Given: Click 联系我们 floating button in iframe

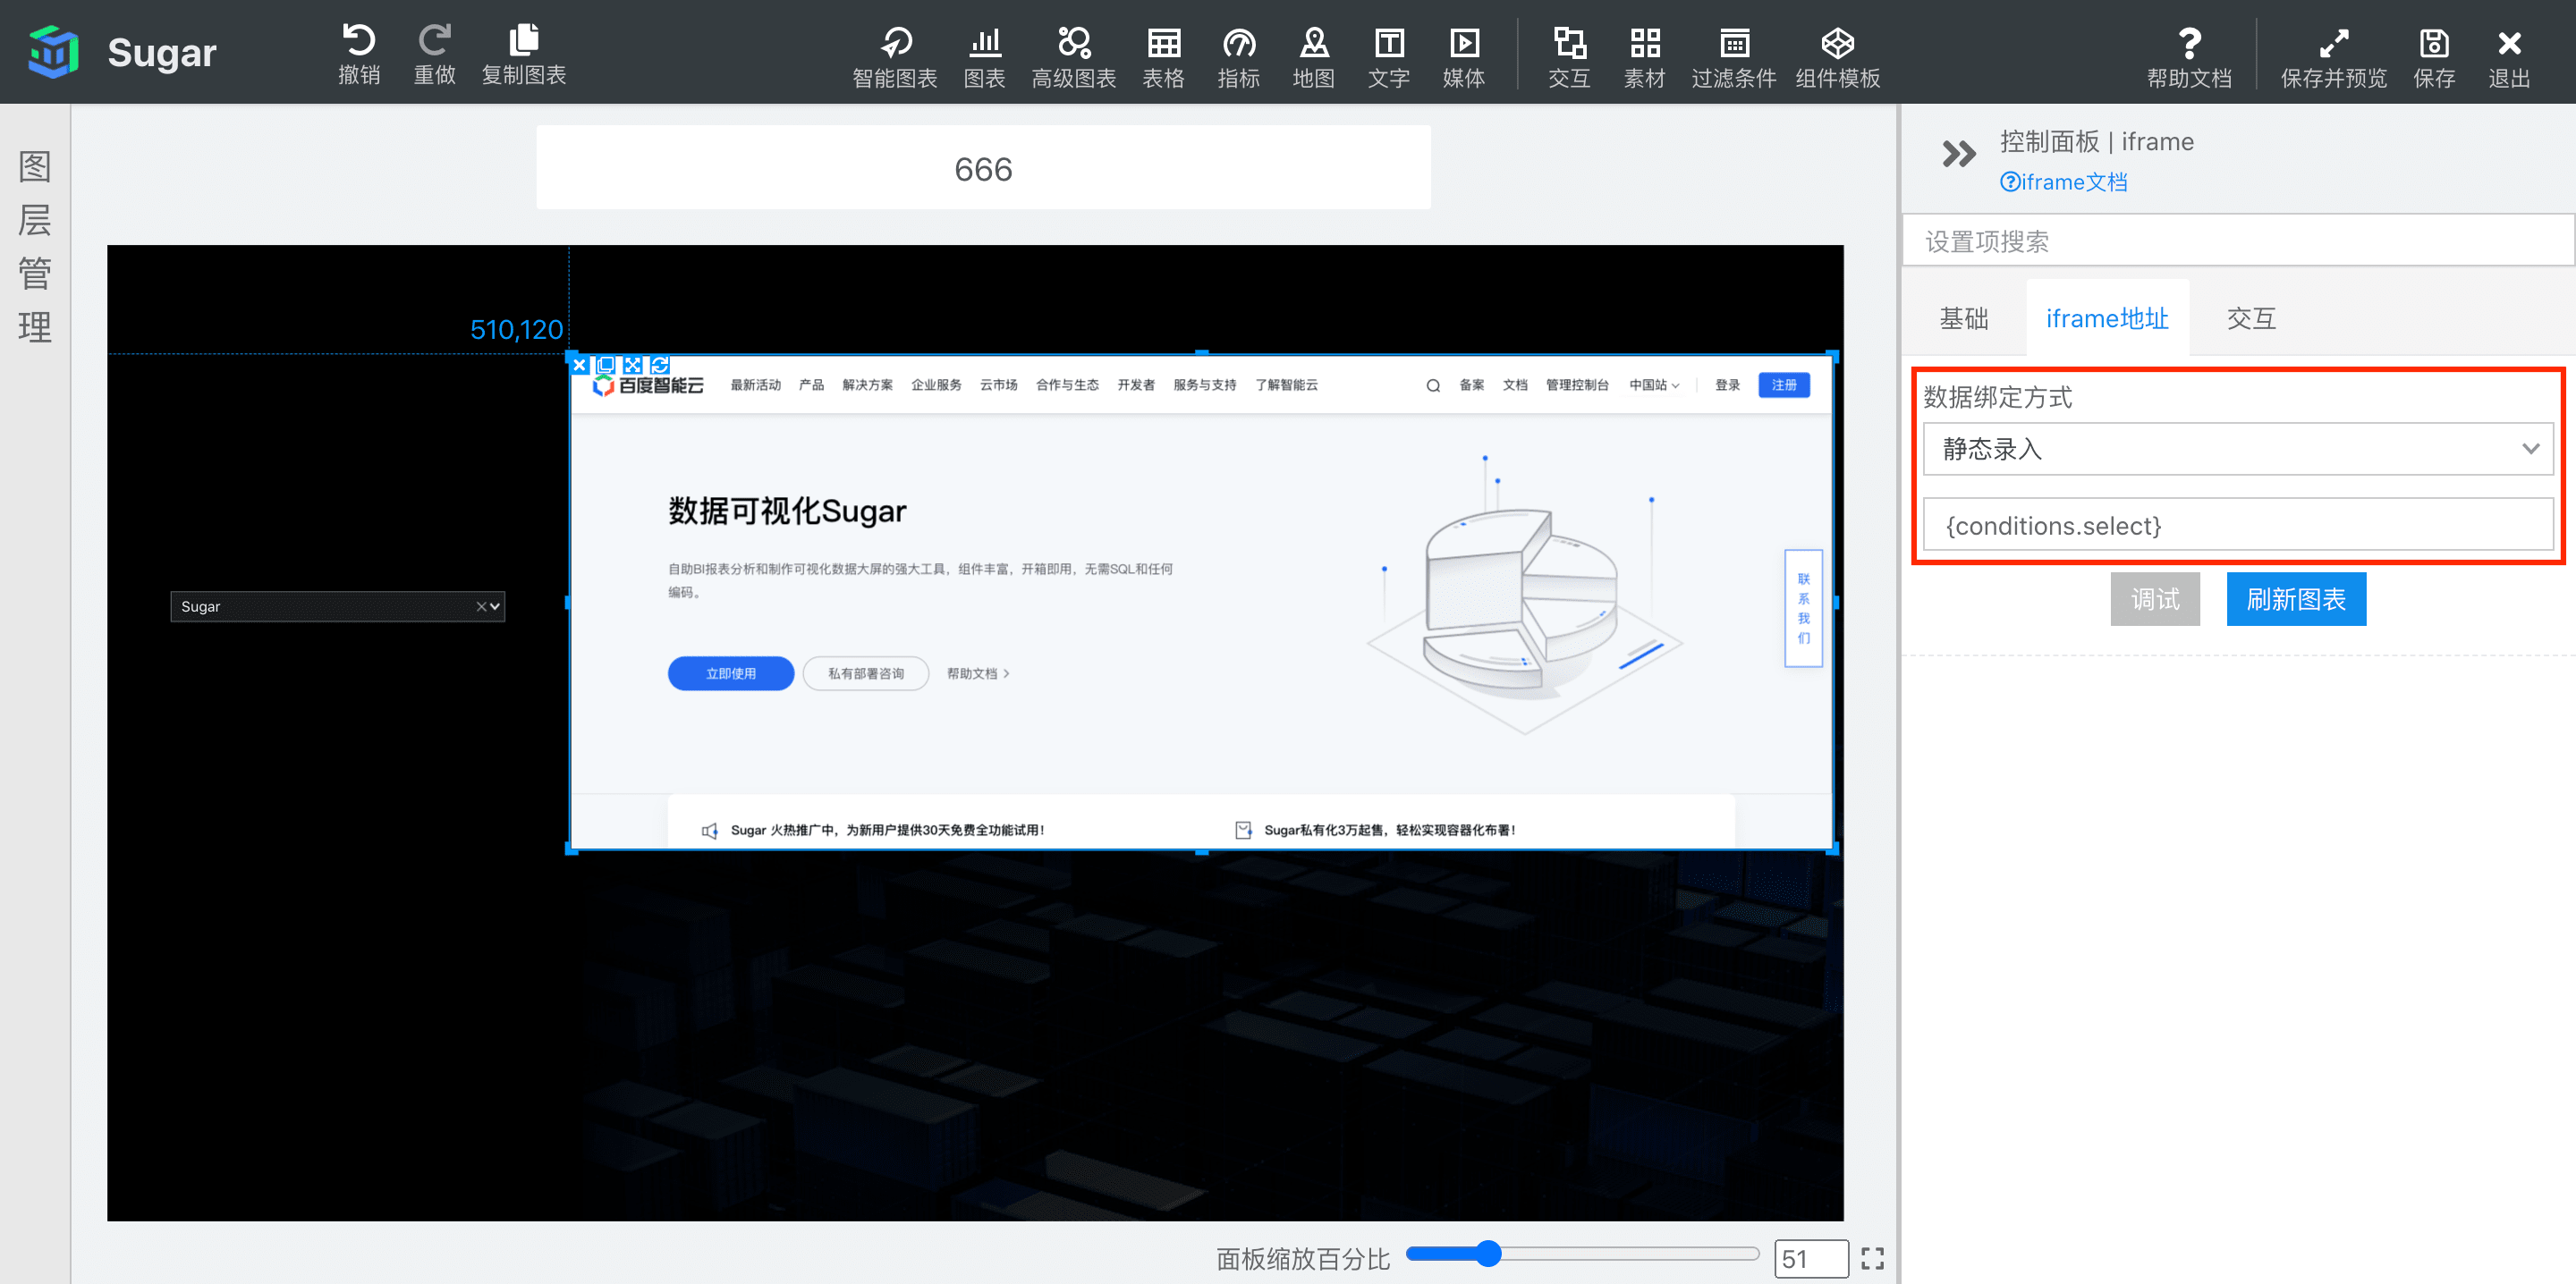Looking at the screenshot, I should (x=1803, y=608).
